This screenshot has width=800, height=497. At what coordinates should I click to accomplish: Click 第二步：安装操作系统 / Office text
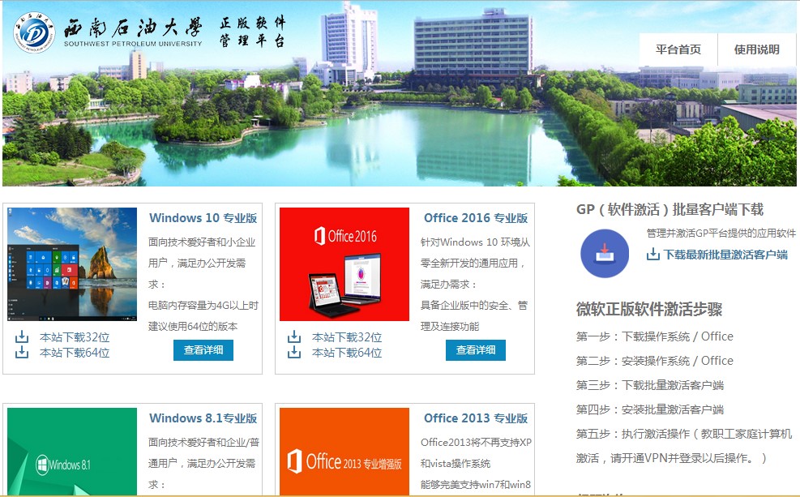[655, 361]
